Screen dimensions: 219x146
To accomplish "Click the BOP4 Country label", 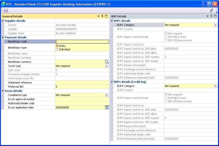I will [125, 90].
